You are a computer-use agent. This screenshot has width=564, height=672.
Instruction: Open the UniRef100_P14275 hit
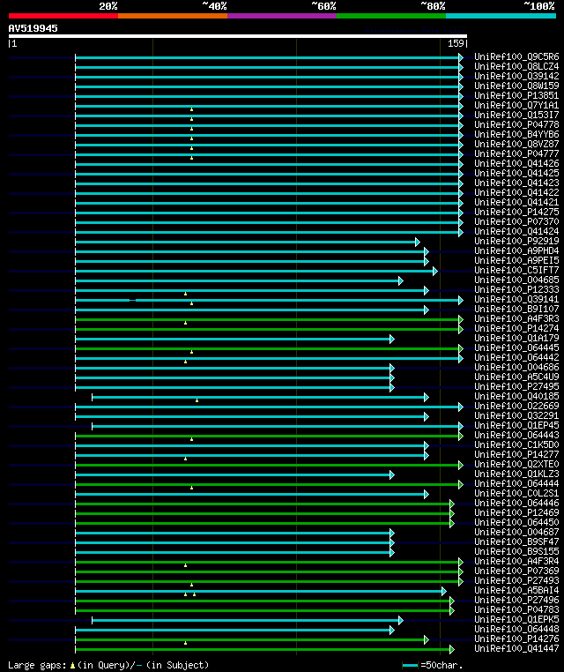[x=516, y=212]
